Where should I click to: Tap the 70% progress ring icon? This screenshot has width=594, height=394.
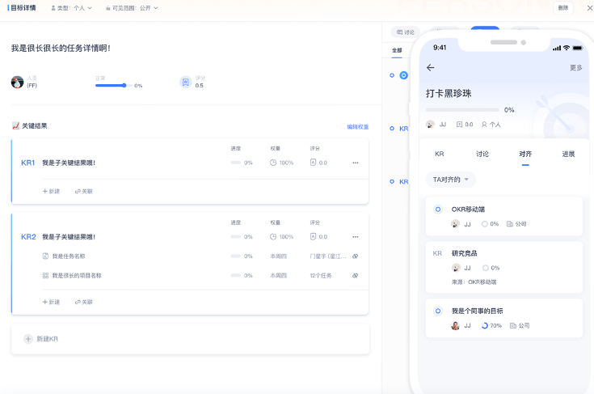pyautogui.click(x=485, y=325)
